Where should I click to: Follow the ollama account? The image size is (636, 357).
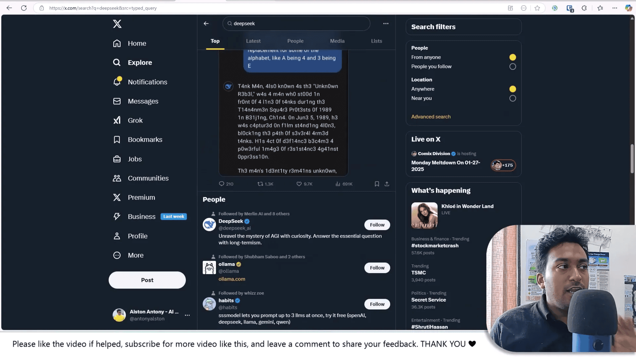(x=377, y=268)
